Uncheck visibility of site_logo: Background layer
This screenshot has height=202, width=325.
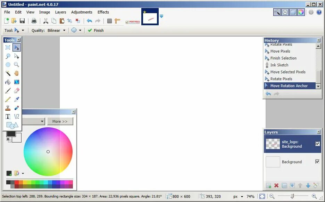[x=317, y=144]
